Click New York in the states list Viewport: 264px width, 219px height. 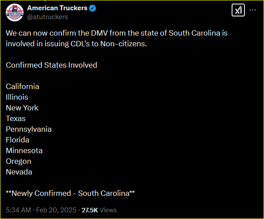[22, 108]
